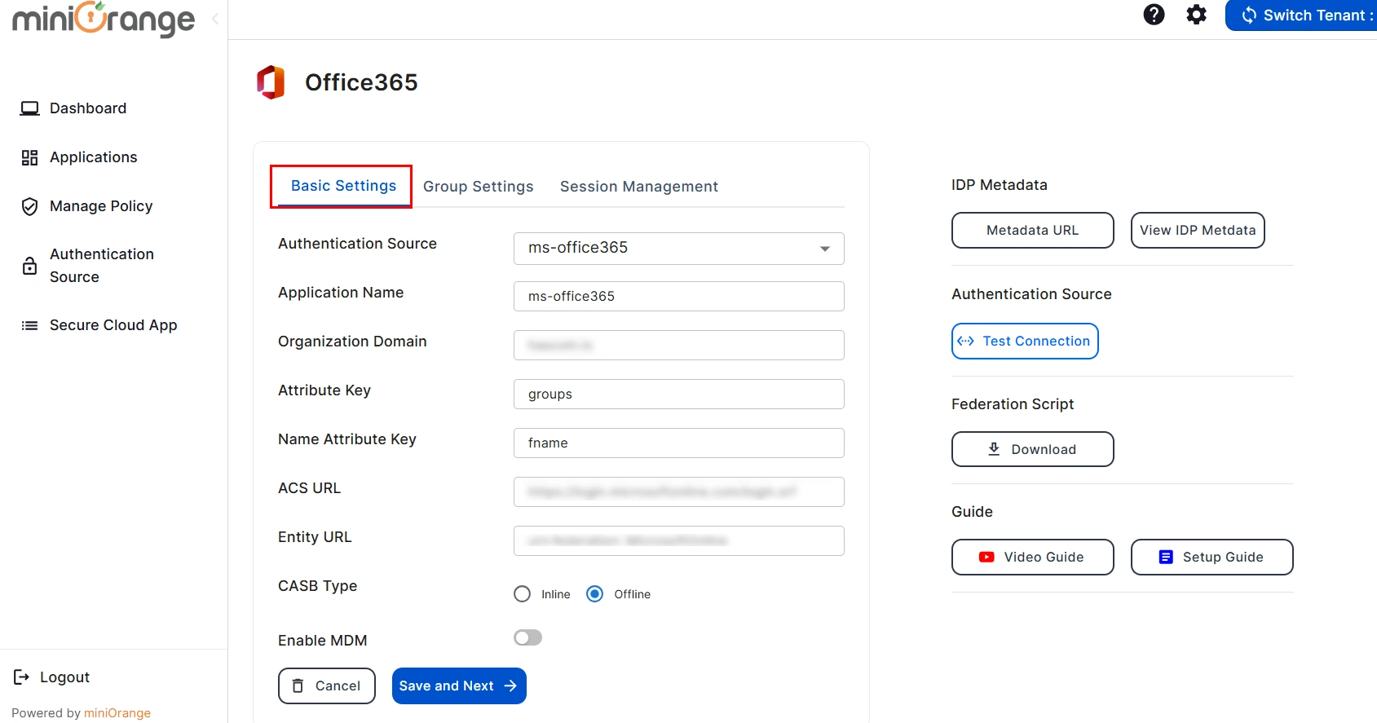Open the Setup Guide
The image size is (1377, 723).
1212,558
